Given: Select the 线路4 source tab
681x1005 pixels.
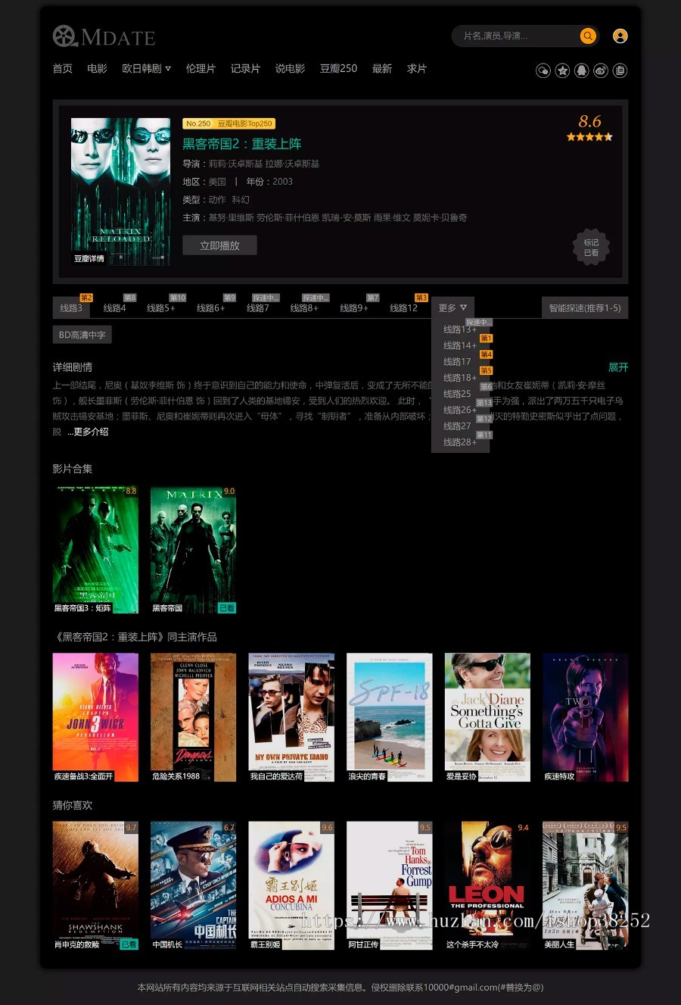Looking at the screenshot, I should click(x=115, y=307).
